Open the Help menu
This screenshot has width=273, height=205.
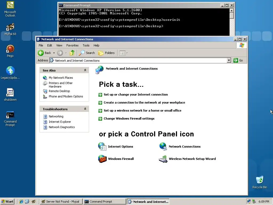click(96, 45)
